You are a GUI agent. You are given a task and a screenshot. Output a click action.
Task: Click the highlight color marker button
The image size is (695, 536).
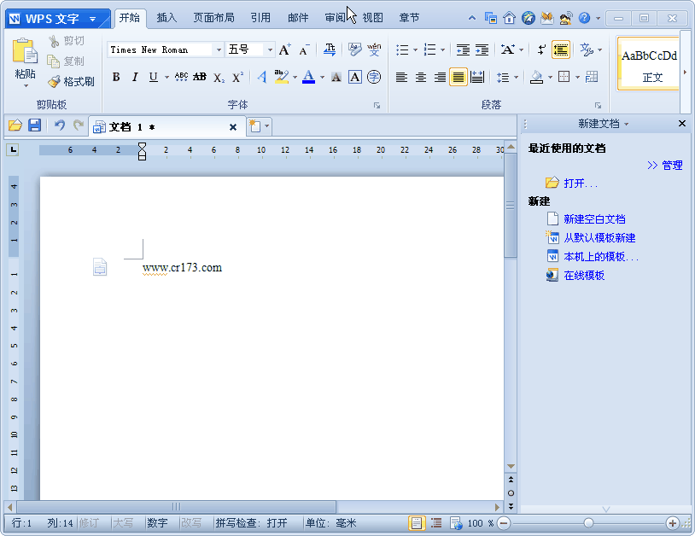pos(281,77)
